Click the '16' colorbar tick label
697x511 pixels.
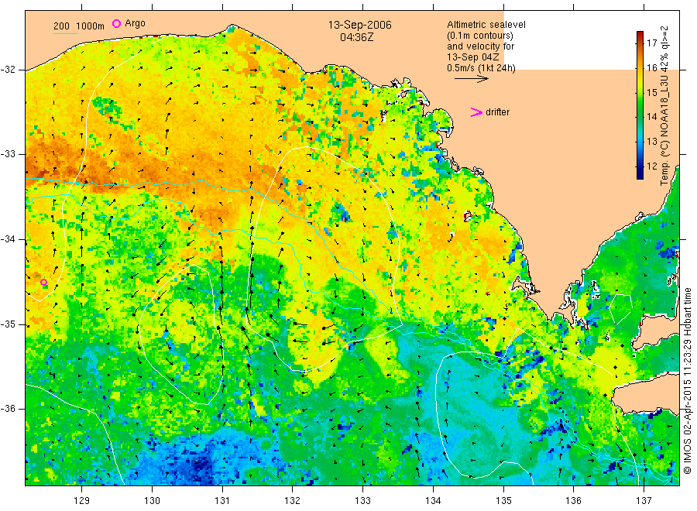point(651,68)
